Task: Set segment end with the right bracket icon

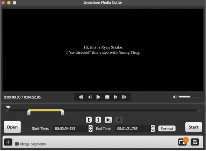Action: [x=98, y=120]
